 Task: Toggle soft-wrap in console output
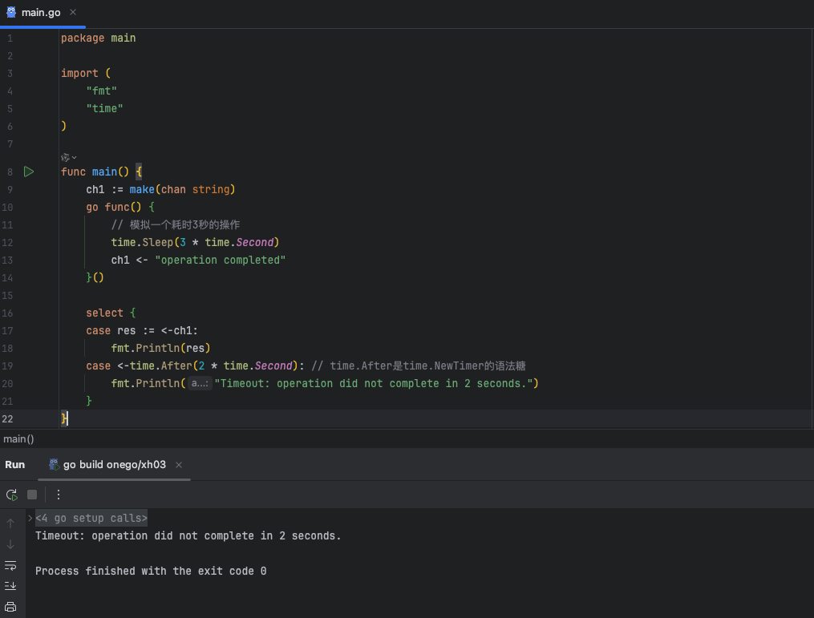click(x=10, y=565)
